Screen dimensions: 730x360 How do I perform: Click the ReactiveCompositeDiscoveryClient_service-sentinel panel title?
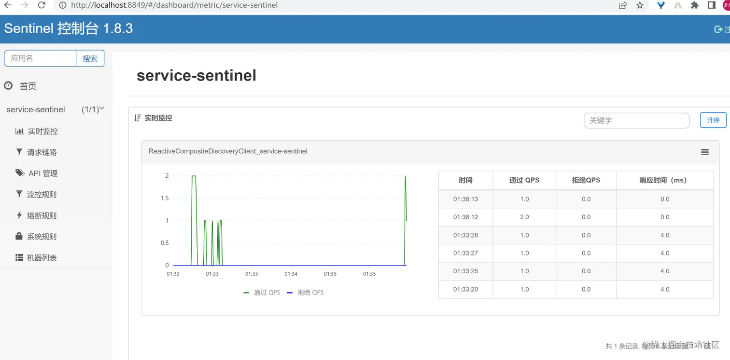pos(228,151)
